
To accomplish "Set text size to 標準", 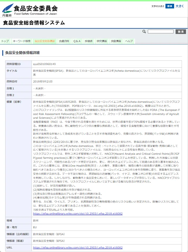I will (169, 6).
